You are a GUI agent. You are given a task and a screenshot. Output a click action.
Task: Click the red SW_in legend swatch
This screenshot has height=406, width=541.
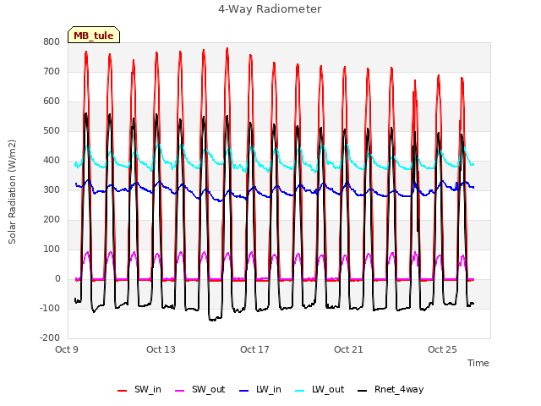(x=122, y=391)
